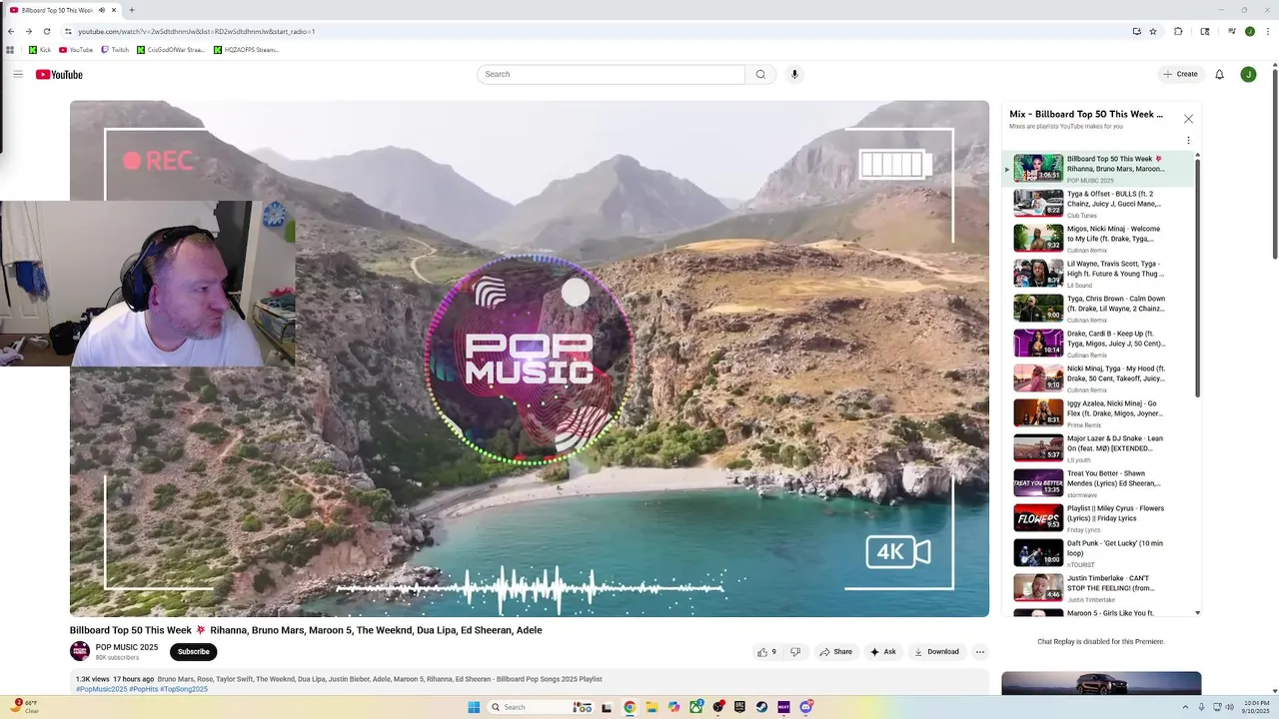
Task: Open HQZAOFPS Stream bookmark
Action: 247,49
